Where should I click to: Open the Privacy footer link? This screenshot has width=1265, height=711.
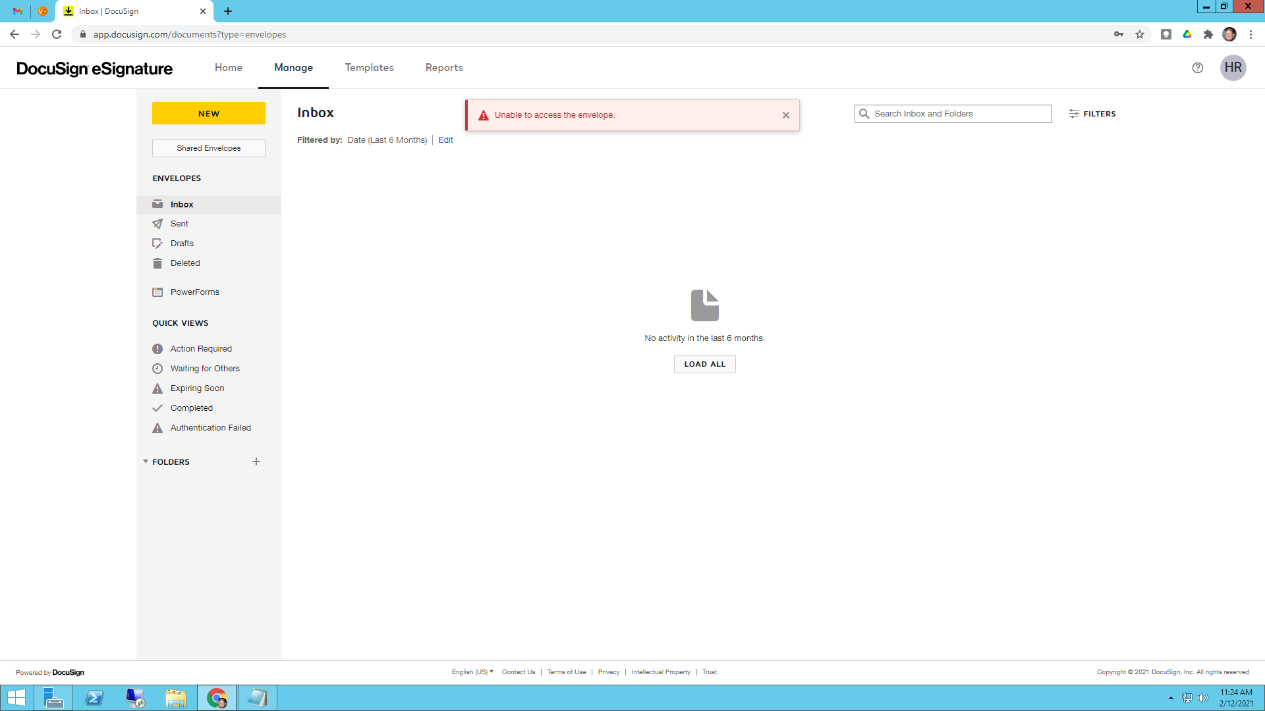609,672
